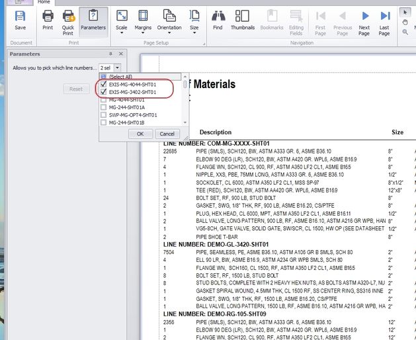Check the MG-4044-SHT01 checkbox
The height and width of the screenshot is (340, 416).
(x=103, y=100)
